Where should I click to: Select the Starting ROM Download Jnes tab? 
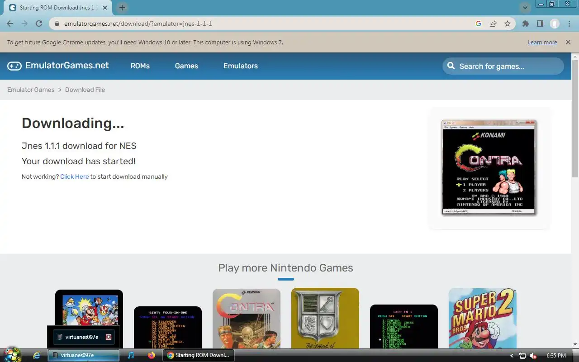pos(59,8)
